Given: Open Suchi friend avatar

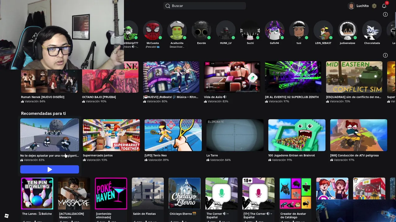Looking at the screenshot, I should 250,31.
